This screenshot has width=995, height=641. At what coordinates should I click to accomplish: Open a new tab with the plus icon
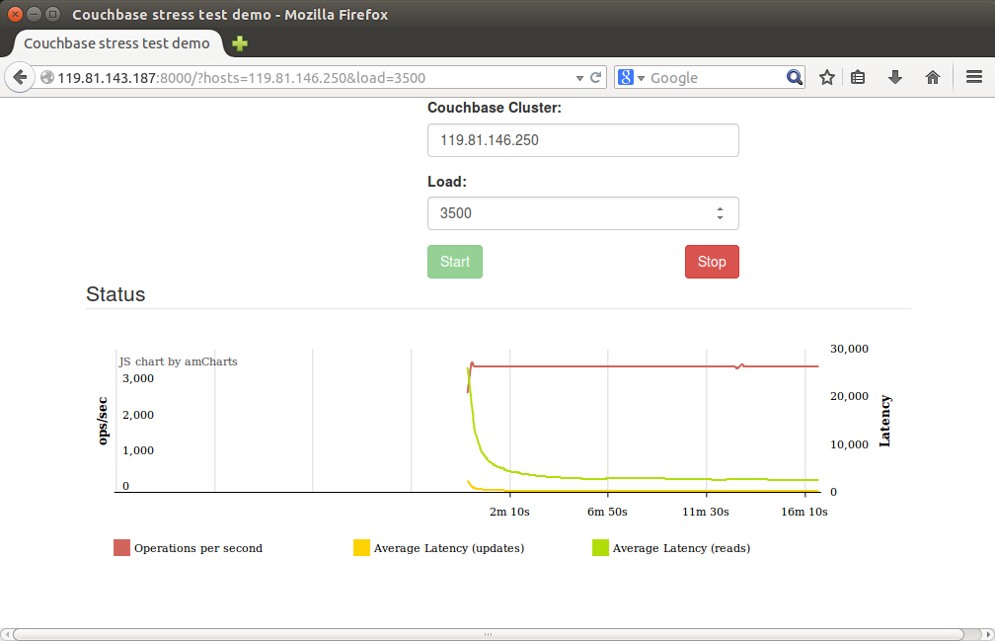[x=239, y=43]
